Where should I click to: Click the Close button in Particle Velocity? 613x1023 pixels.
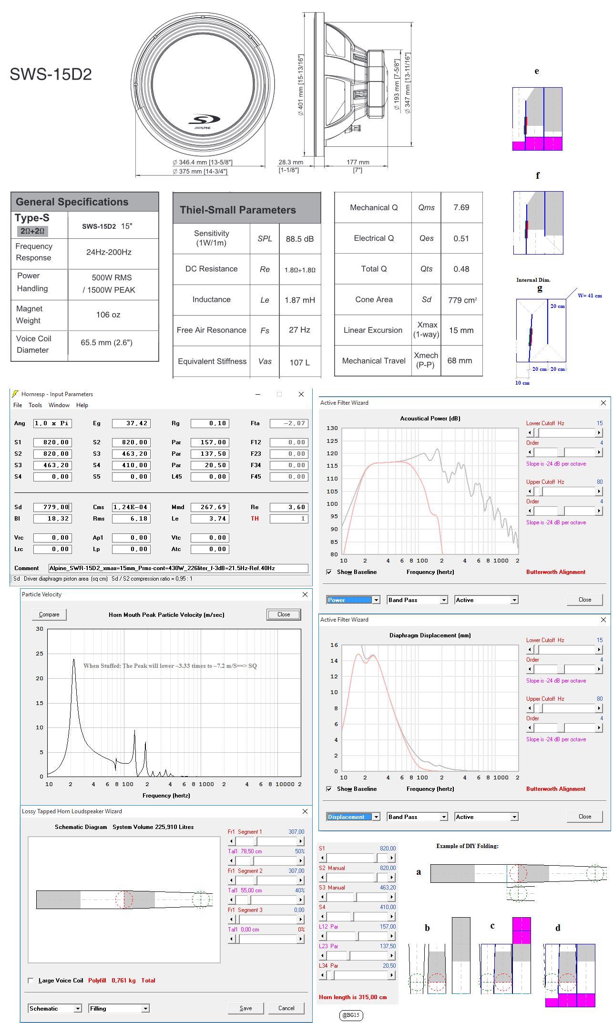point(284,614)
